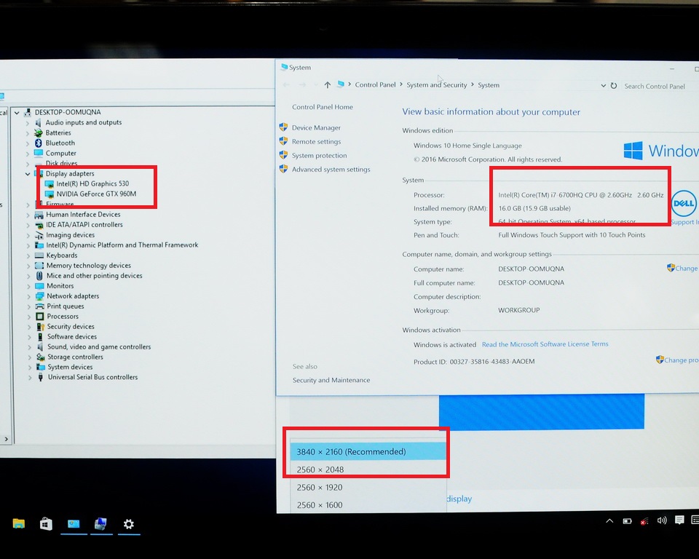Collapse the DESKTOP-OOMUQNA root node
Viewport: 699px width, 559px height.
point(17,112)
